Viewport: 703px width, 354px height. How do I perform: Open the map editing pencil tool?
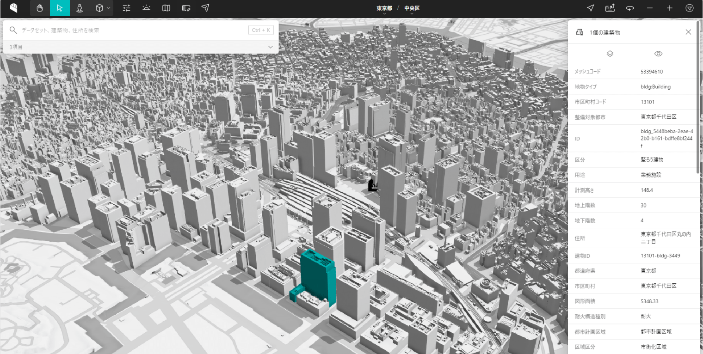pos(186,8)
